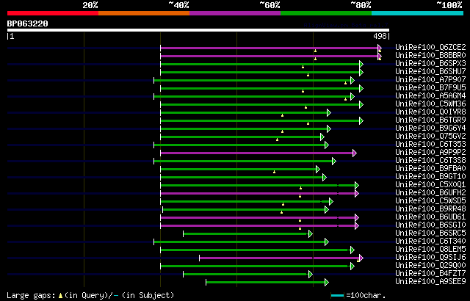Click the arrowhead ending the Q8LEM5 alignment
This screenshot has height=301, width=470.
pos(352,250)
